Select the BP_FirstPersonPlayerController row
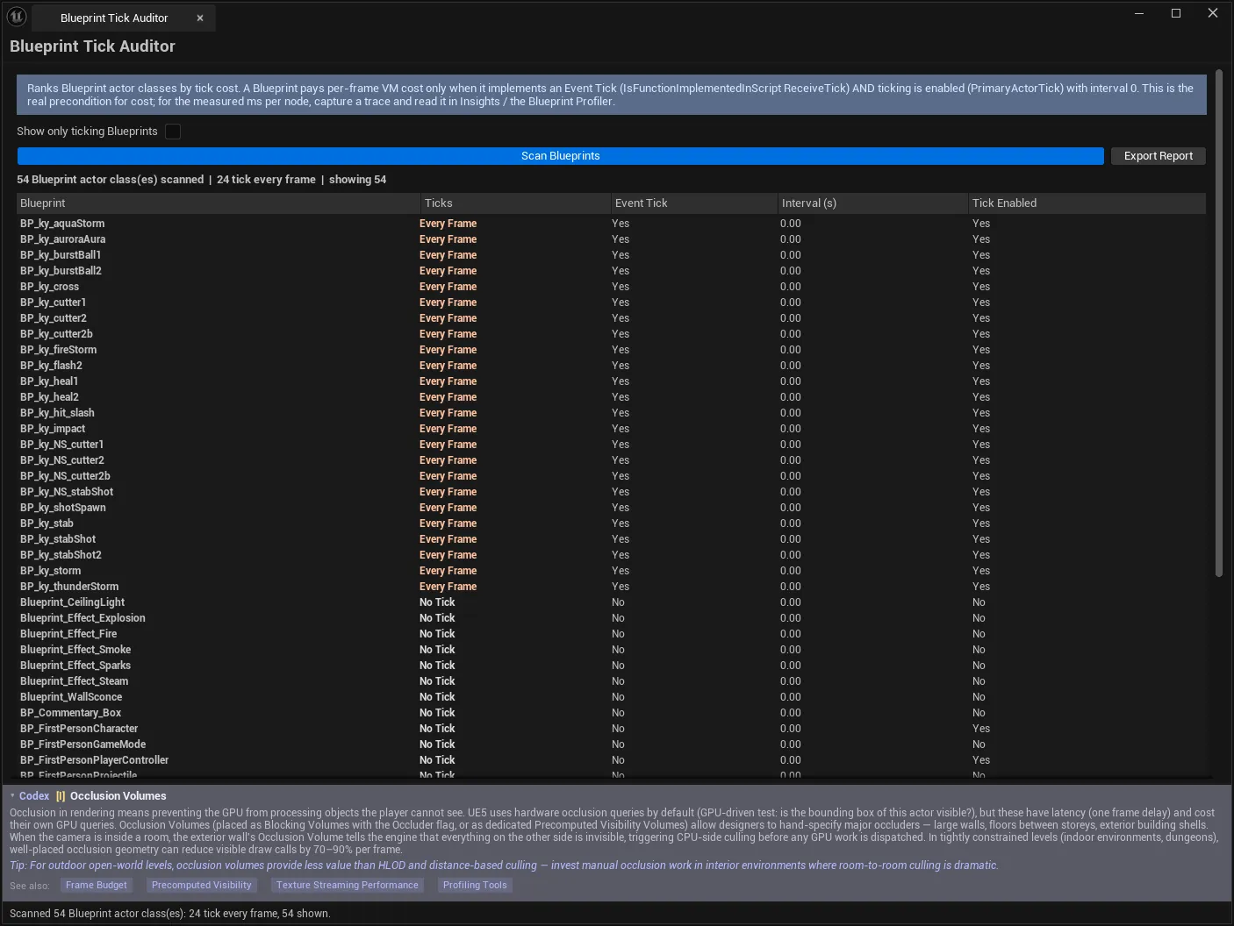Image resolution: width=1234 pixels, height=926 pixels. tap(611, 760)
